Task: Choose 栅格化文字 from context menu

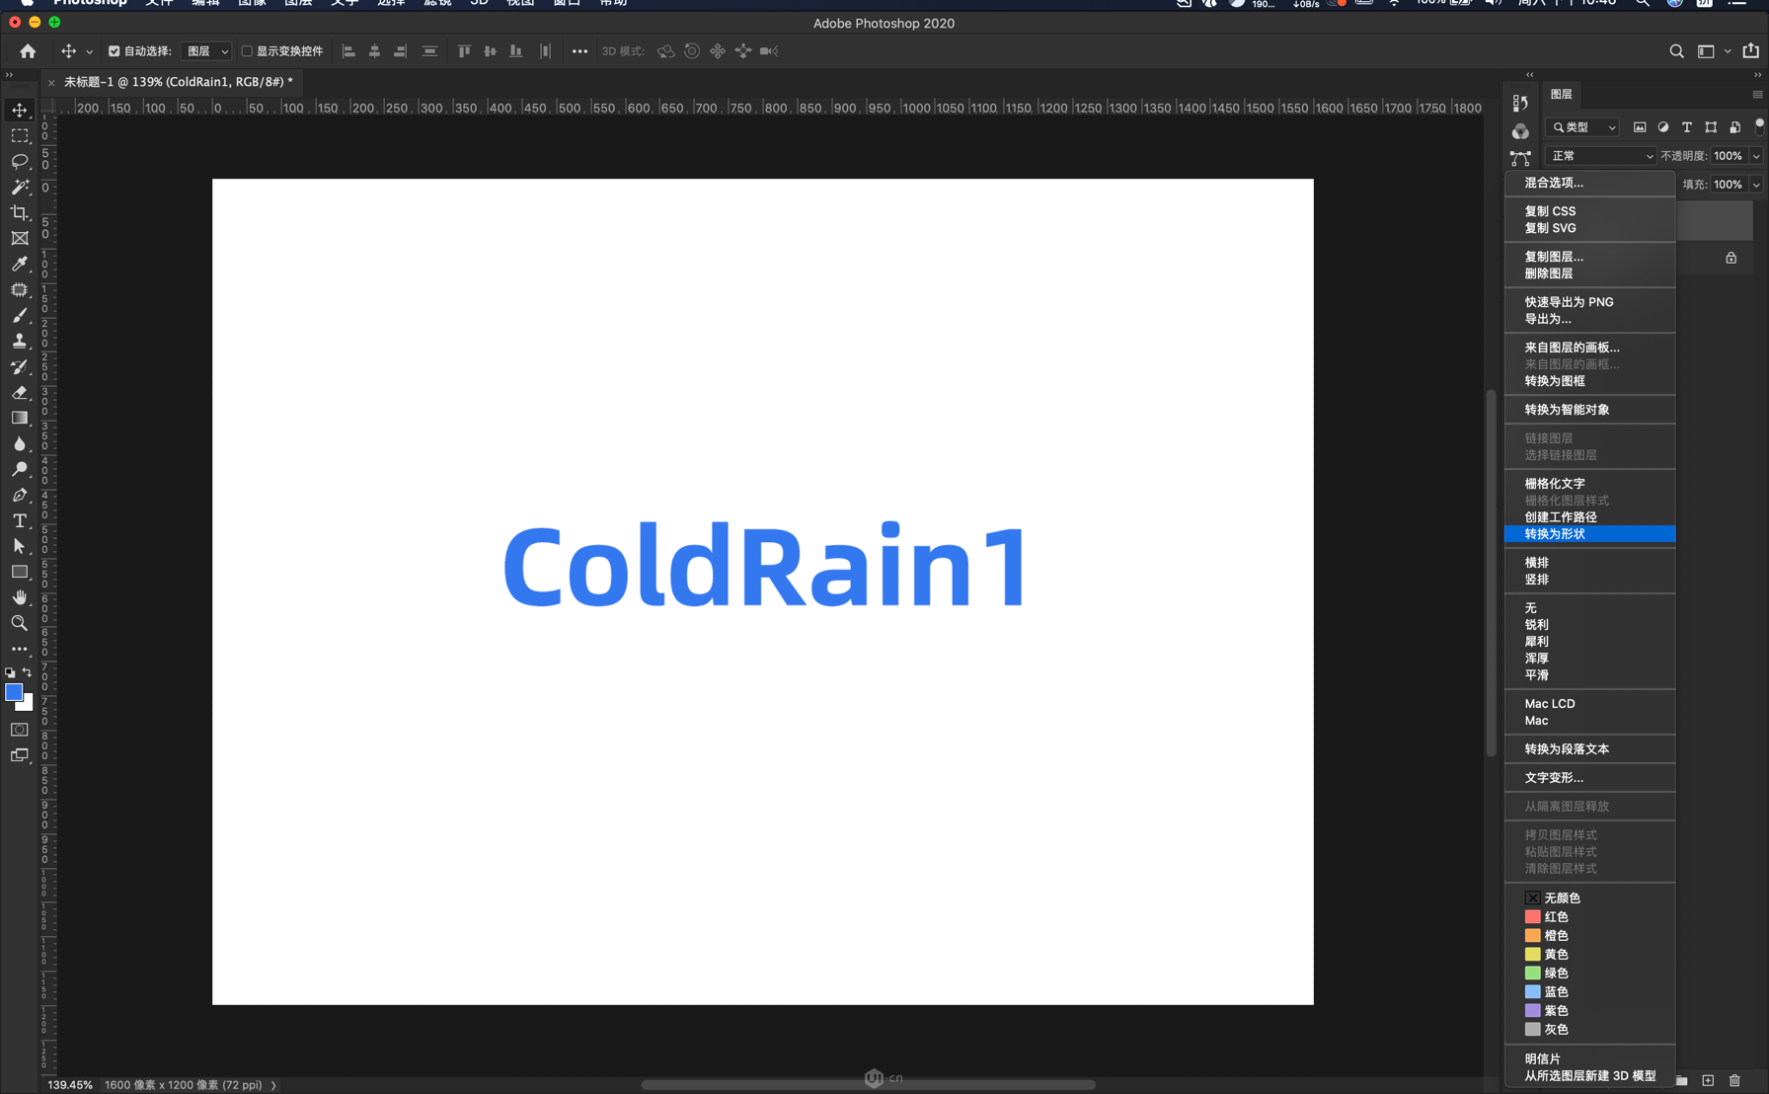Action: click(x=1589, y=484)
